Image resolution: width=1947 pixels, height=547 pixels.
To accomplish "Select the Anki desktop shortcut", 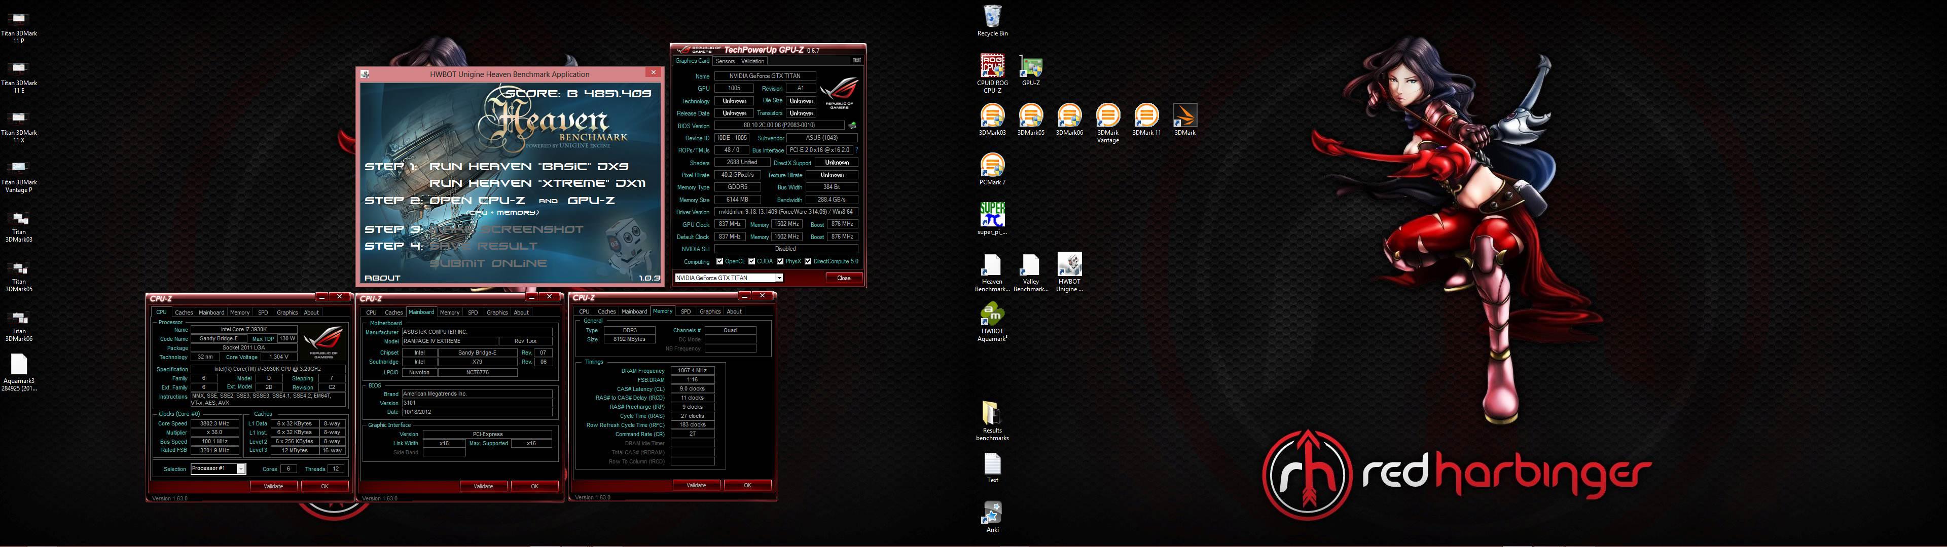I will tap(992, 518).
